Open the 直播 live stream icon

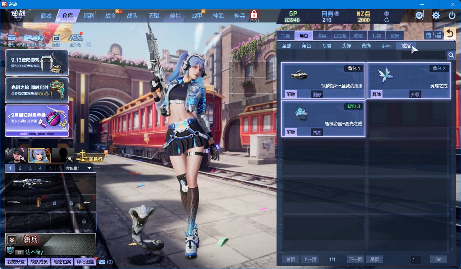(x=56, y=38)
